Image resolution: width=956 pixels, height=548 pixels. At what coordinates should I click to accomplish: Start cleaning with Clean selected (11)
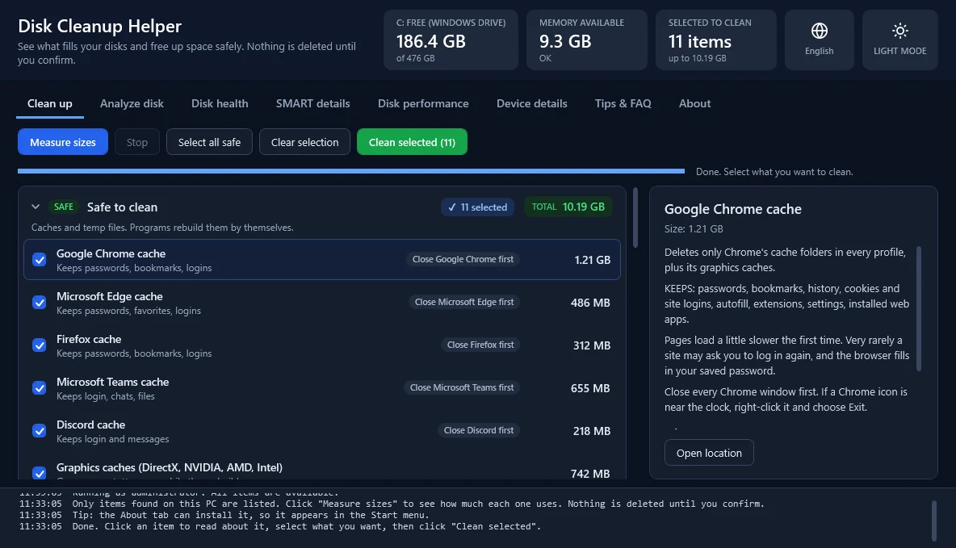pyautogui.click(x=412, y=142)
